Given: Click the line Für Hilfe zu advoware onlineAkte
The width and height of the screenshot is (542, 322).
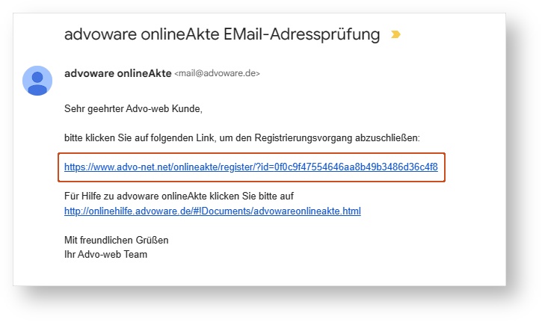Looking at the screenshot, I should pyautogui.click(x=147, y=196).
